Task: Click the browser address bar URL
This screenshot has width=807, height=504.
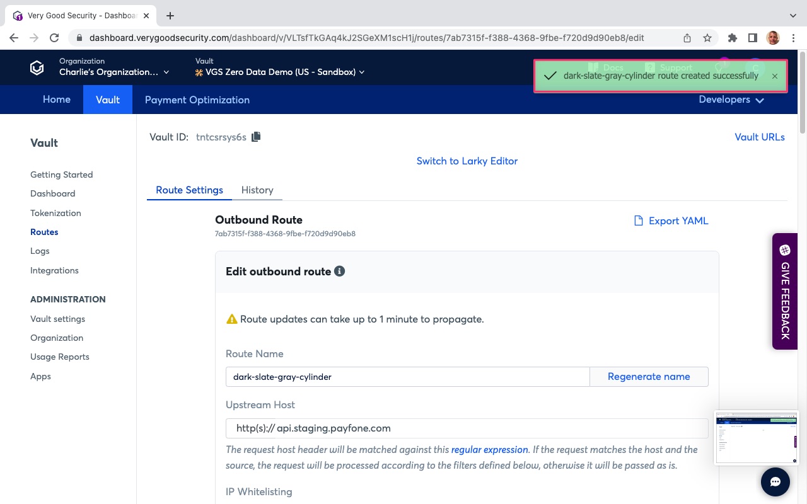Action: [366, 38]
